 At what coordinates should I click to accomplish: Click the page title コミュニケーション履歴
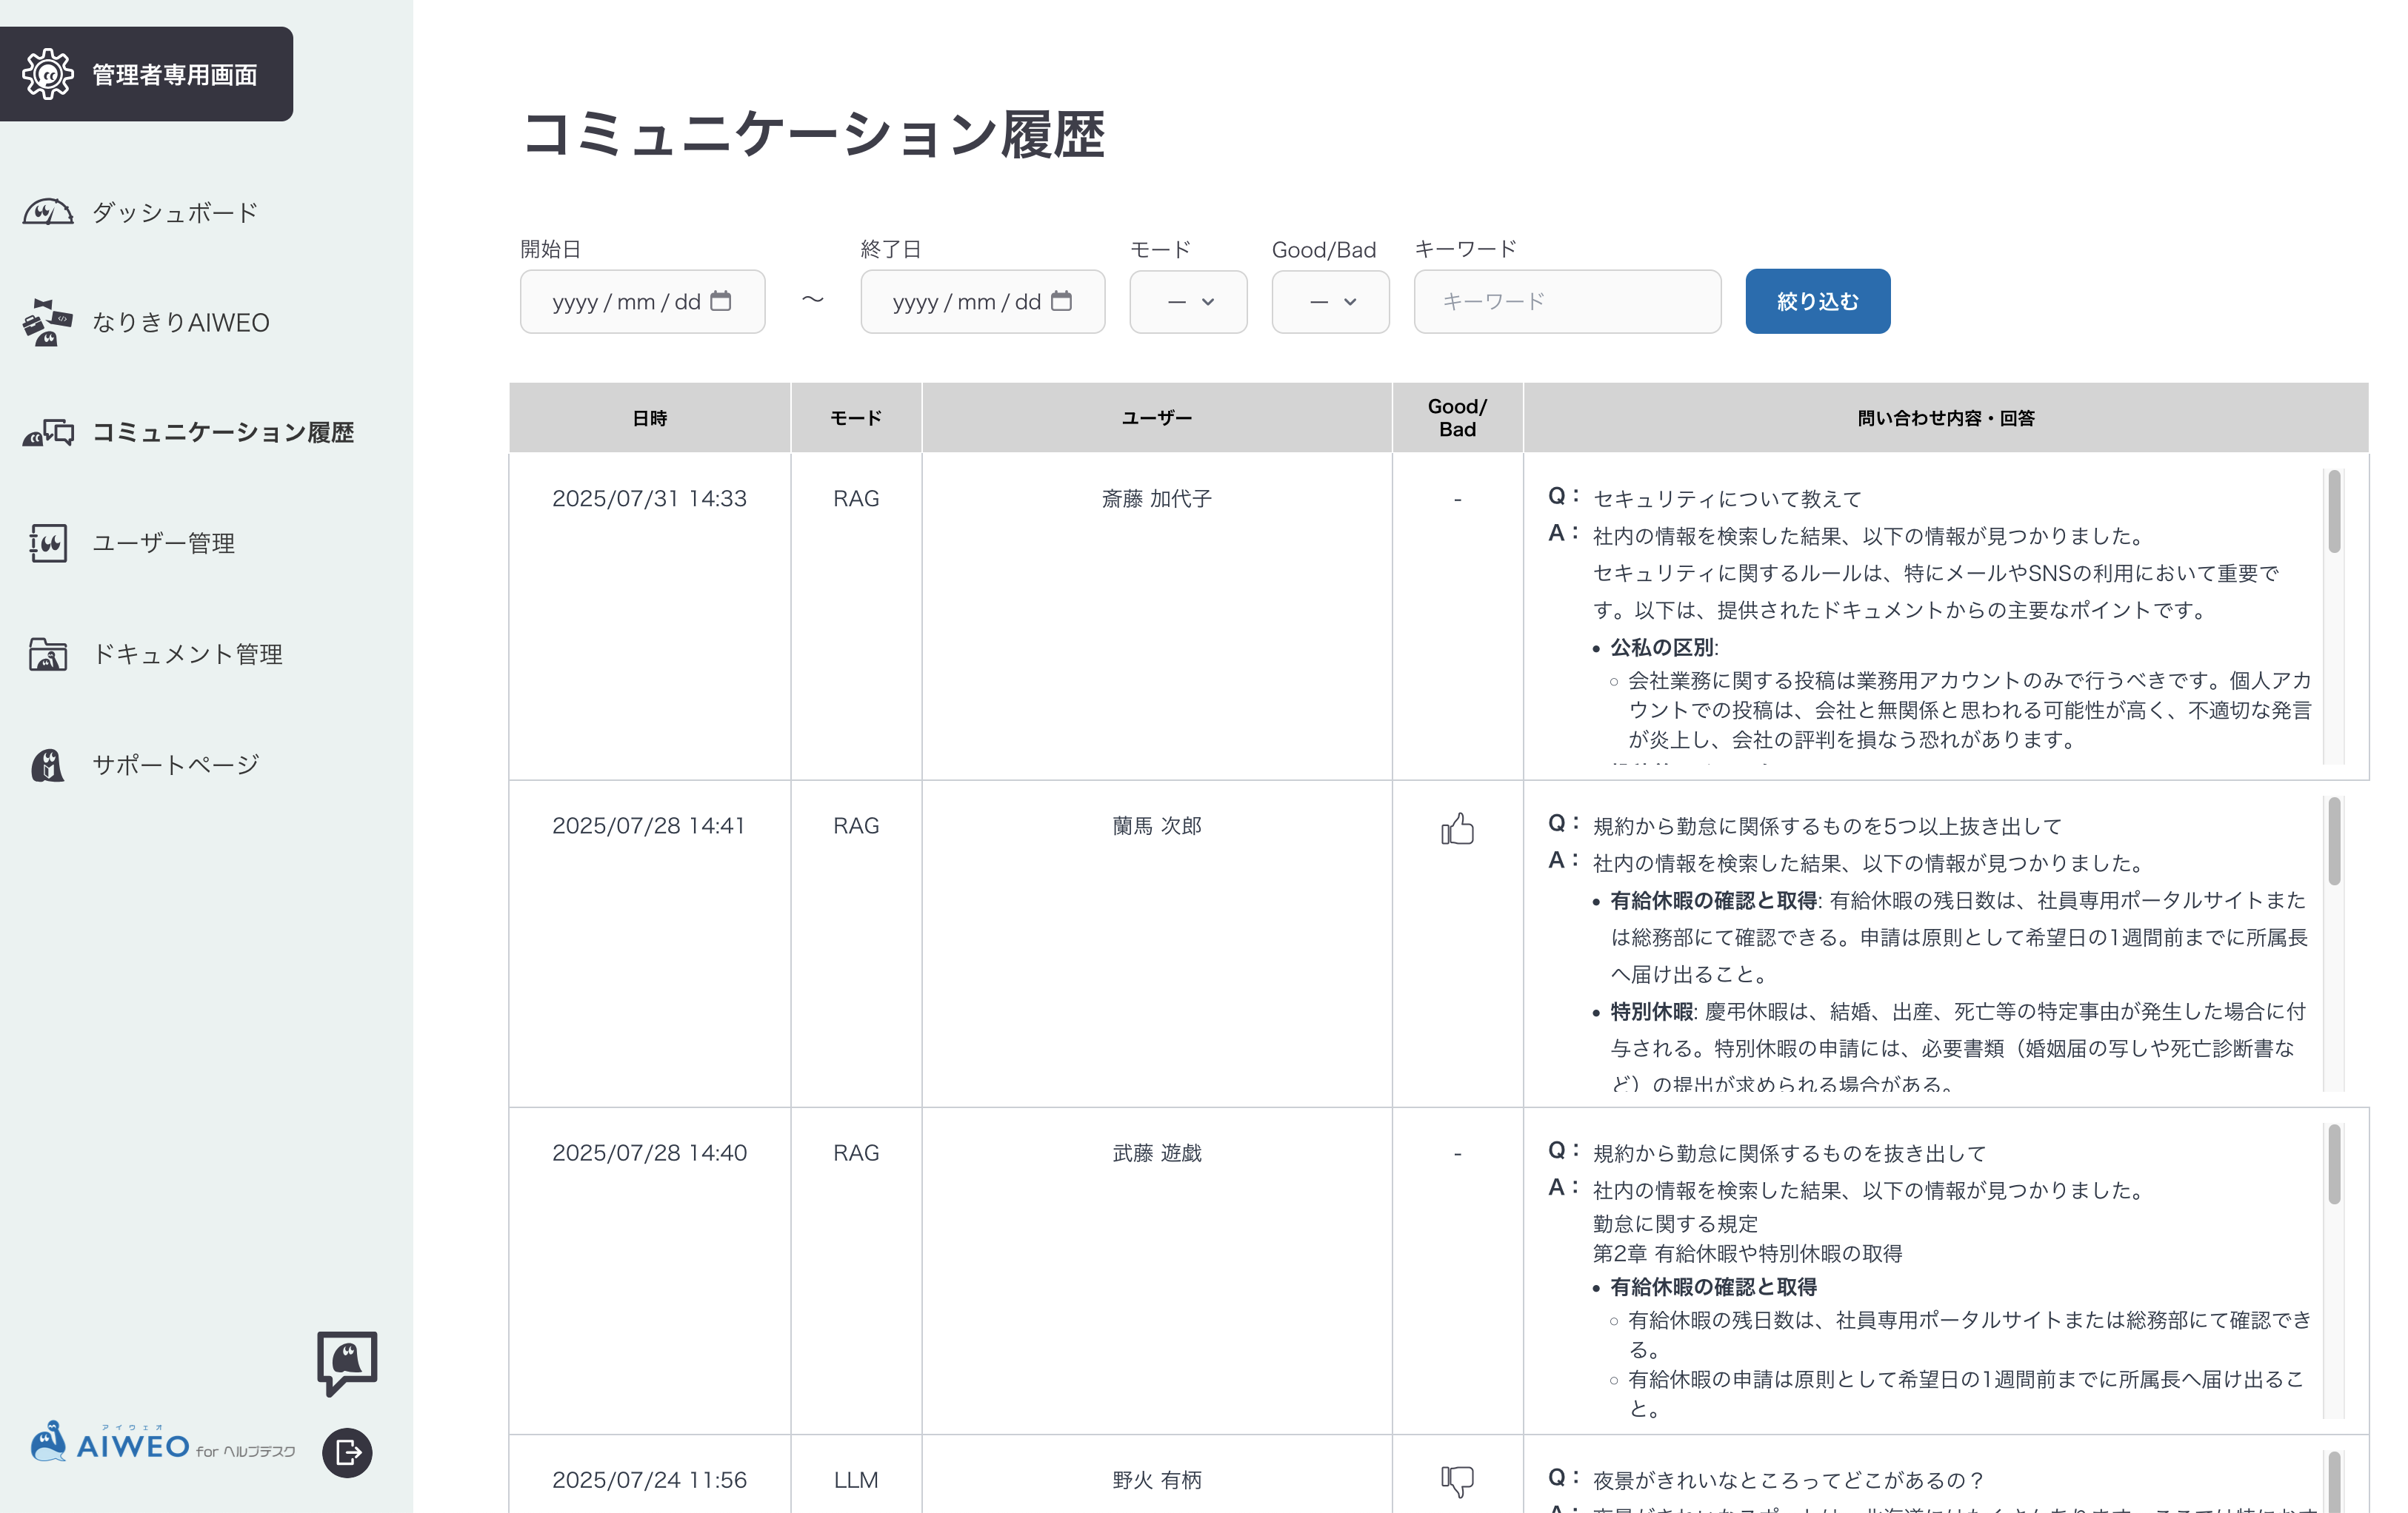point(813,134)
